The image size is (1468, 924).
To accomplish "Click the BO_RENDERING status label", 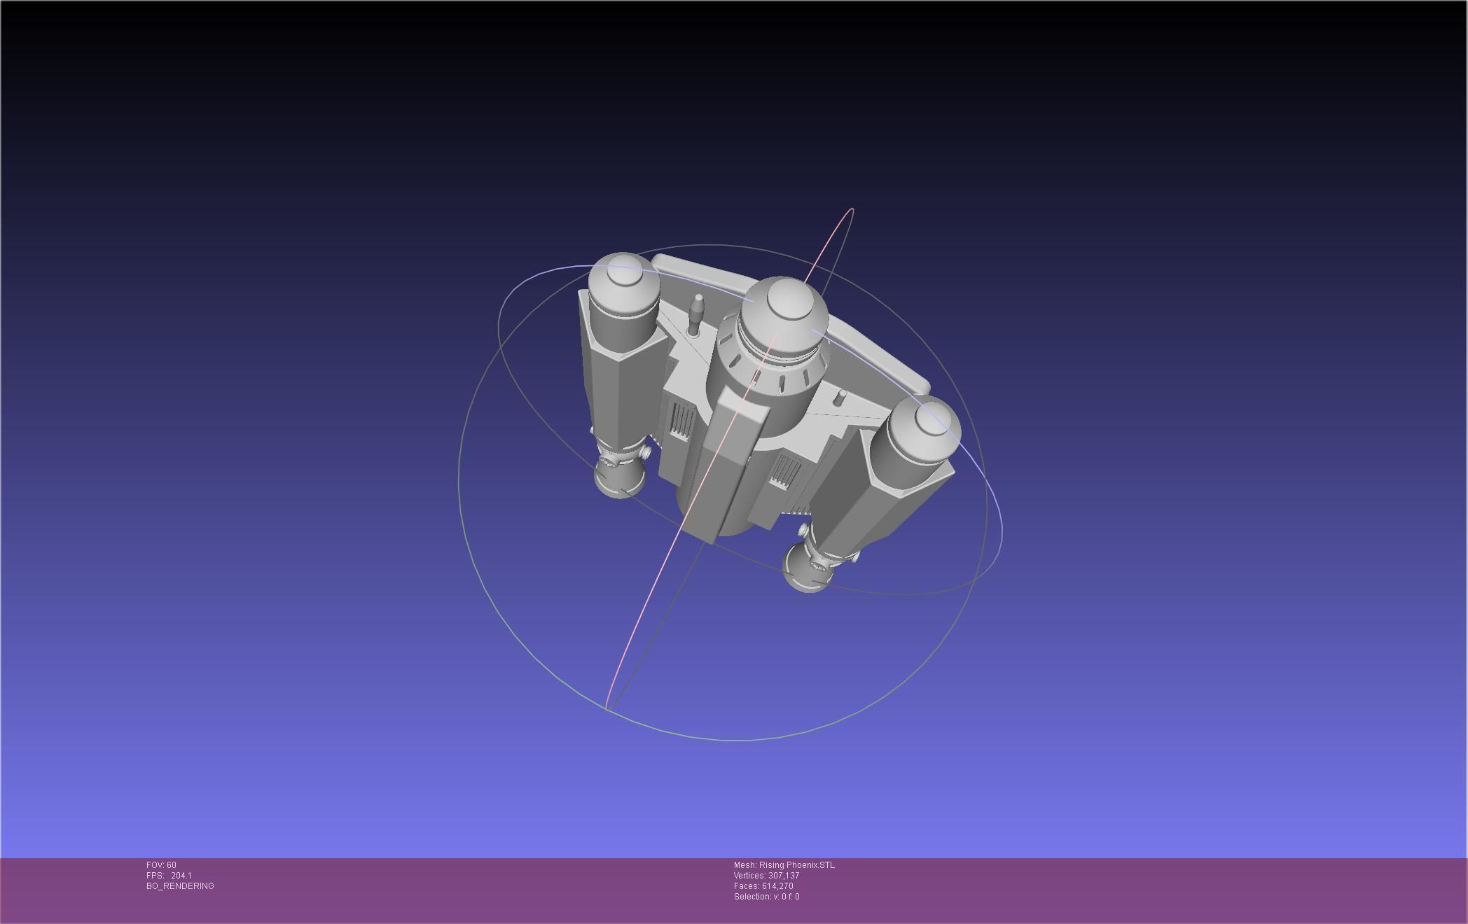I will 180,886.
